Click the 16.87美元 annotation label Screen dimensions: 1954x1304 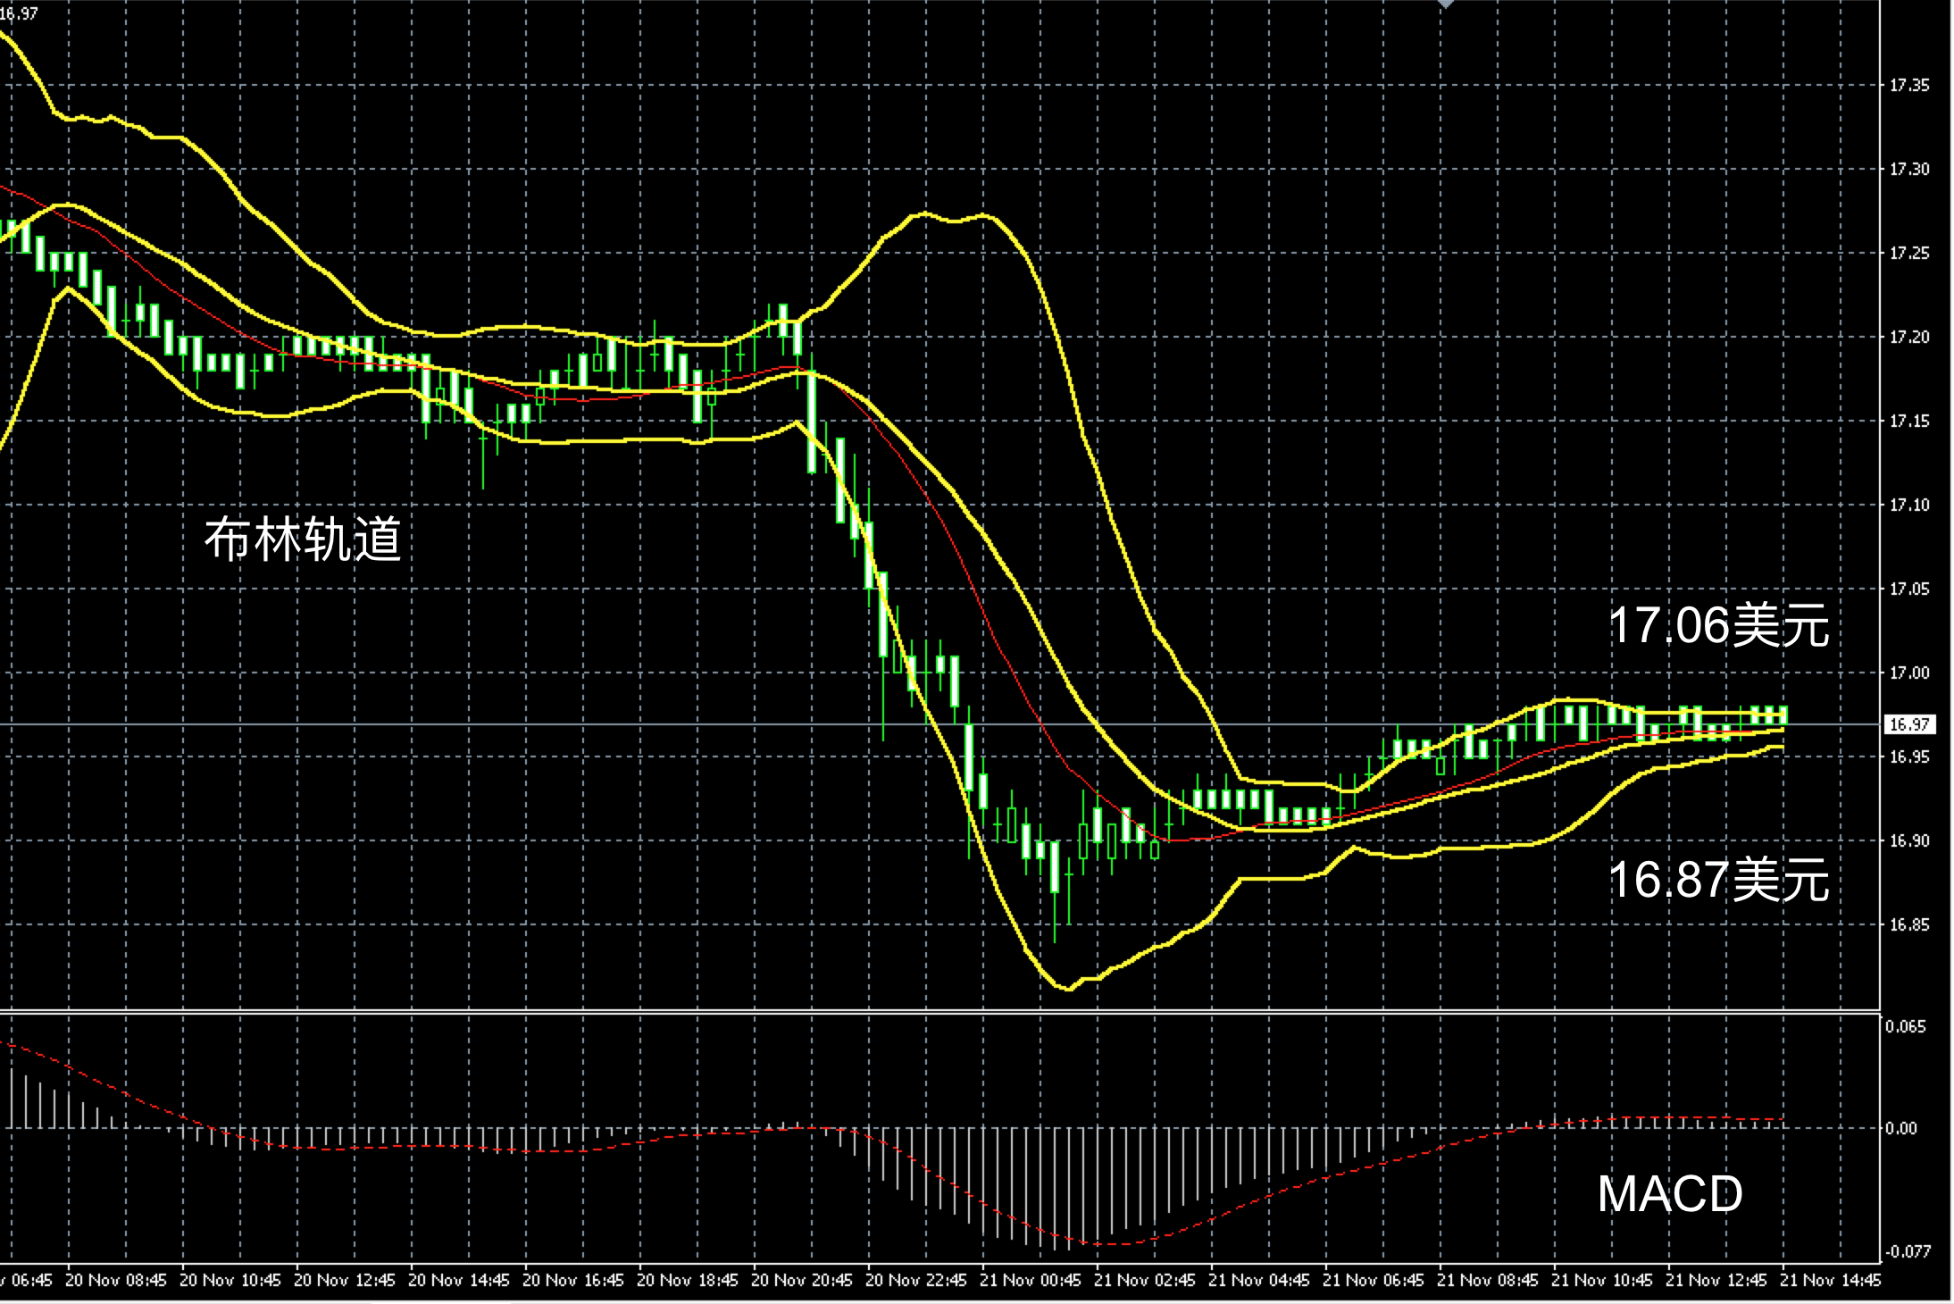[x=1718, y=880]
